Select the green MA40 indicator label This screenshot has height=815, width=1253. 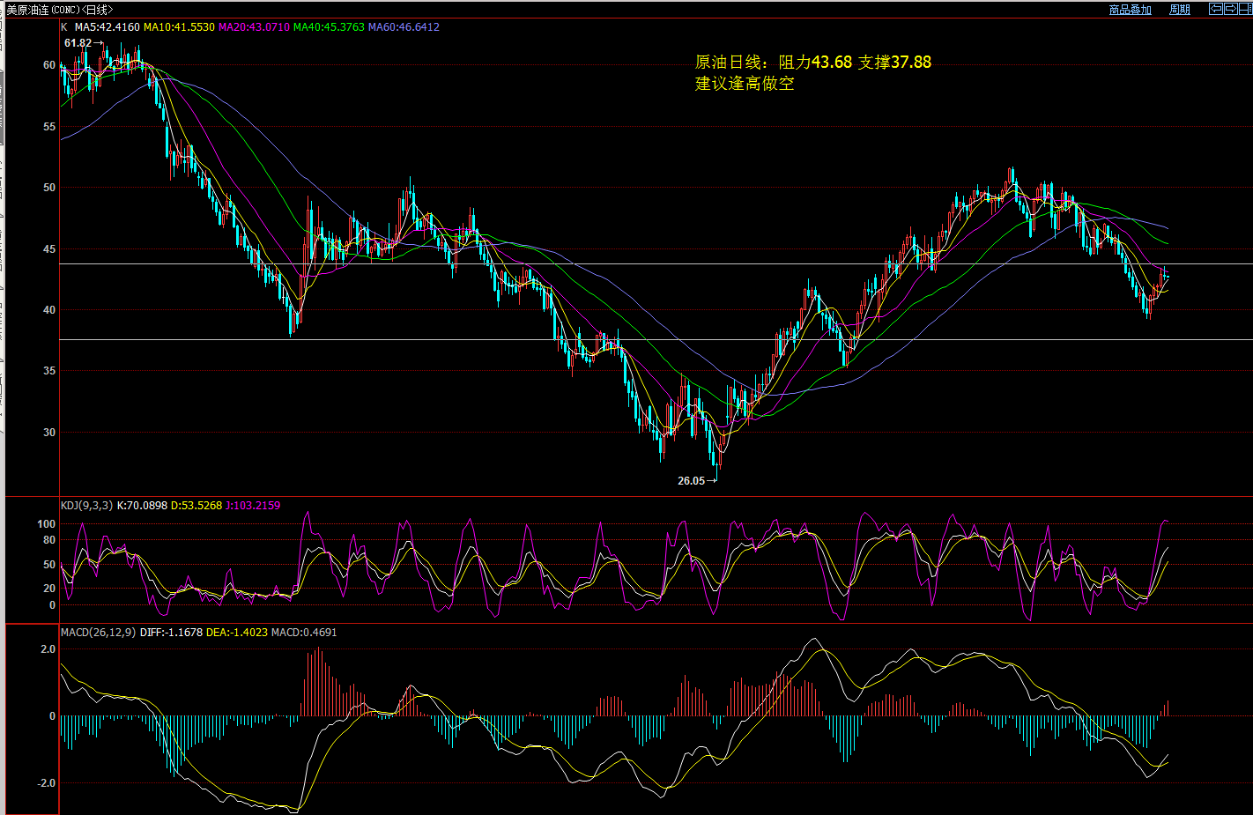tap(329, 27)
